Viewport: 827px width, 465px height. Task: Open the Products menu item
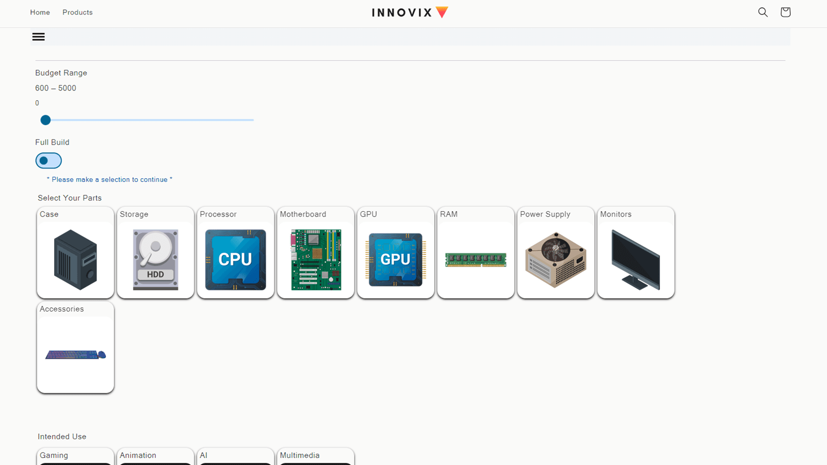coord(77,12)
